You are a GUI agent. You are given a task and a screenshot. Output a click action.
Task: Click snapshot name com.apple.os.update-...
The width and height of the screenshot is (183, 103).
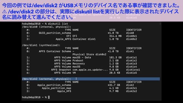click(x=90, y=70)
